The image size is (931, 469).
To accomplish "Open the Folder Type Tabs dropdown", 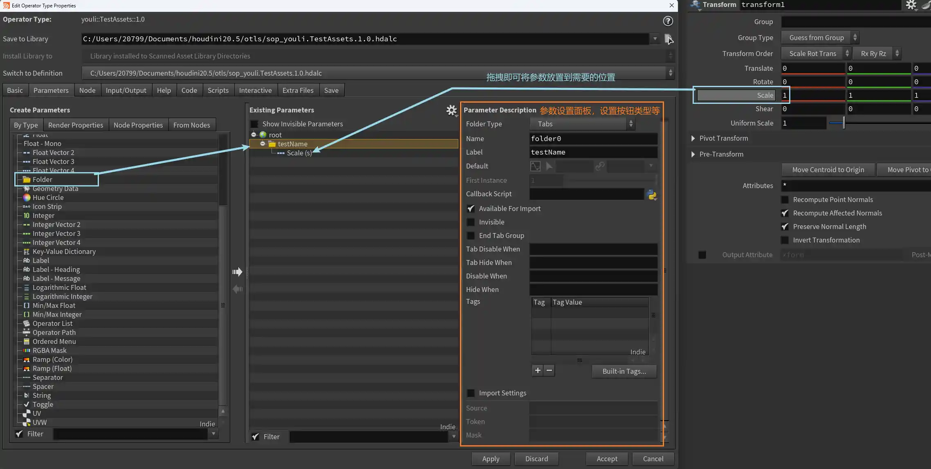I will (582, 124).
